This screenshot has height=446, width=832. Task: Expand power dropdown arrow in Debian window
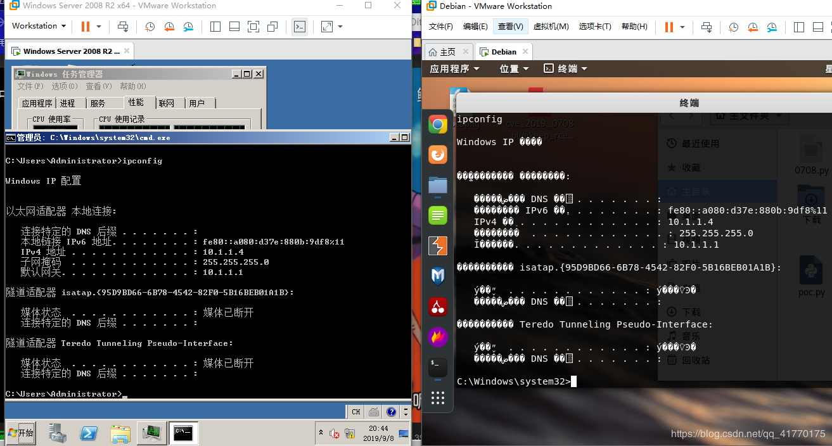tap(682, 27)
